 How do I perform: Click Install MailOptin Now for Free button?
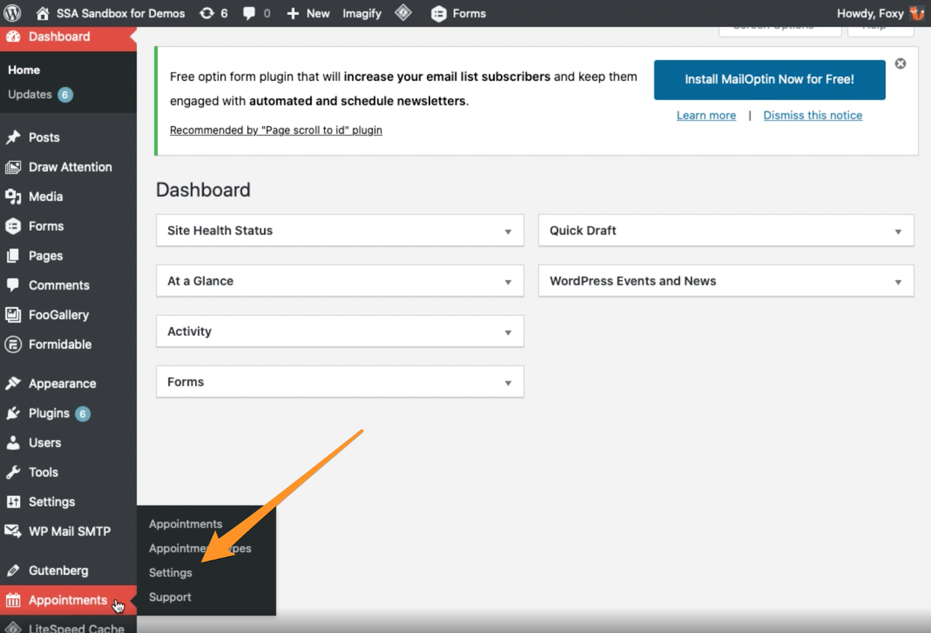(x=769, y=80)
